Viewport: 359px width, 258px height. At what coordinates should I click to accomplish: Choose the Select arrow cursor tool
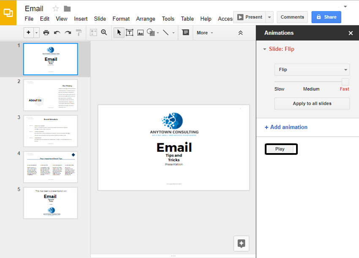[x=119, y=32]
